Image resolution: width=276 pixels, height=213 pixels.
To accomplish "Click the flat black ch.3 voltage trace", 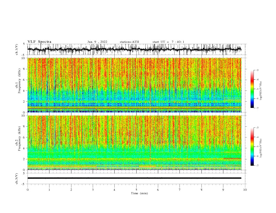I will 134,178.
